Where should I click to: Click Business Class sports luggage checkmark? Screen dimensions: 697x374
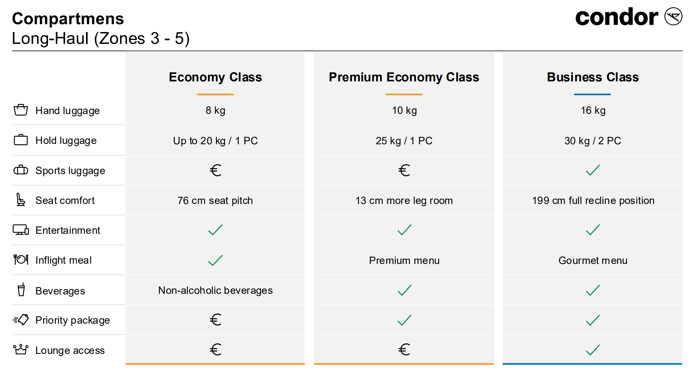[x=593, y=170]
